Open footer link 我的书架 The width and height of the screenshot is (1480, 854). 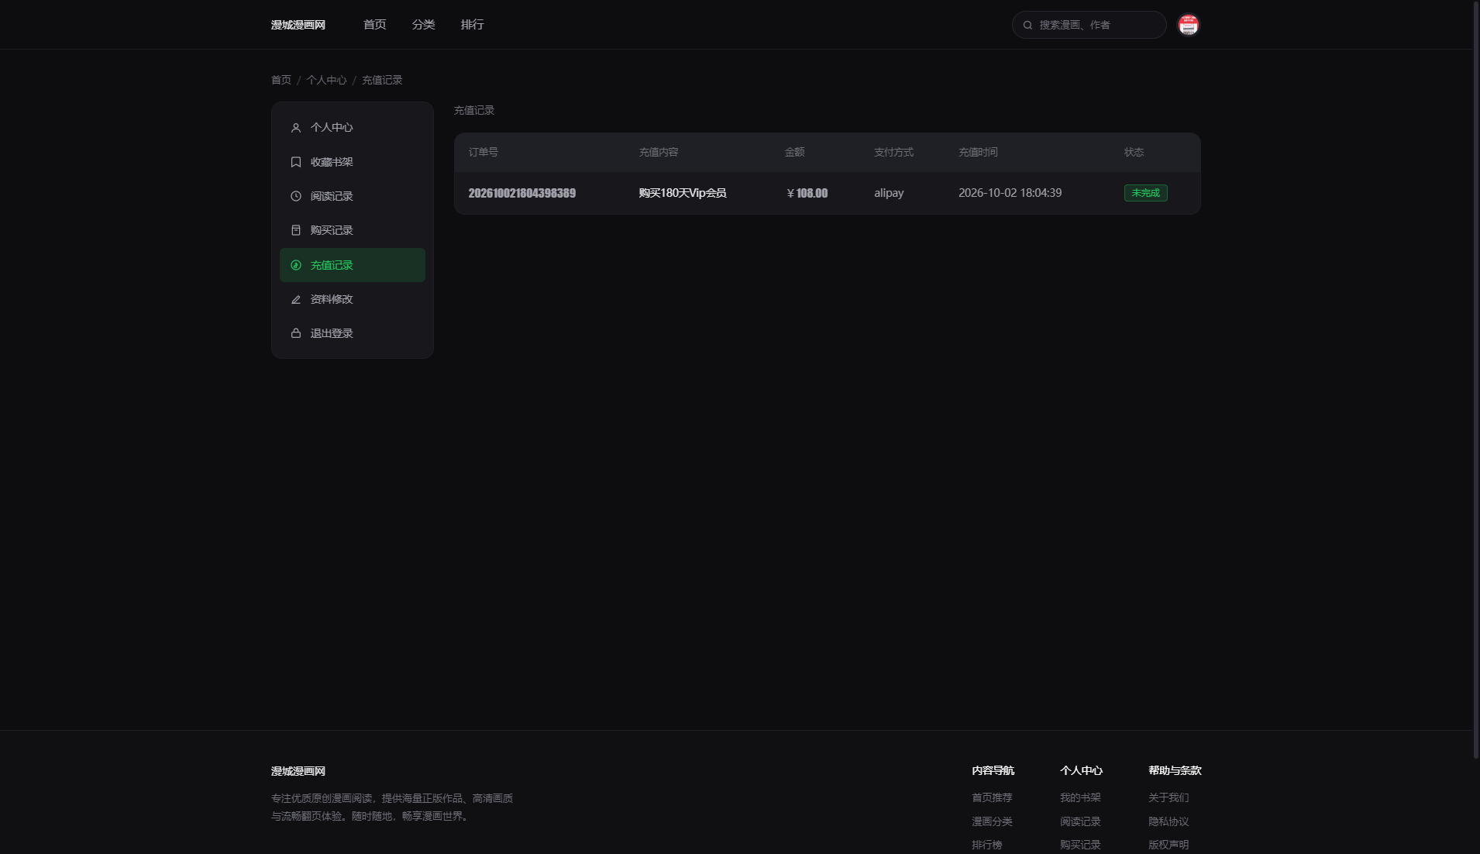click(1080, 797)
